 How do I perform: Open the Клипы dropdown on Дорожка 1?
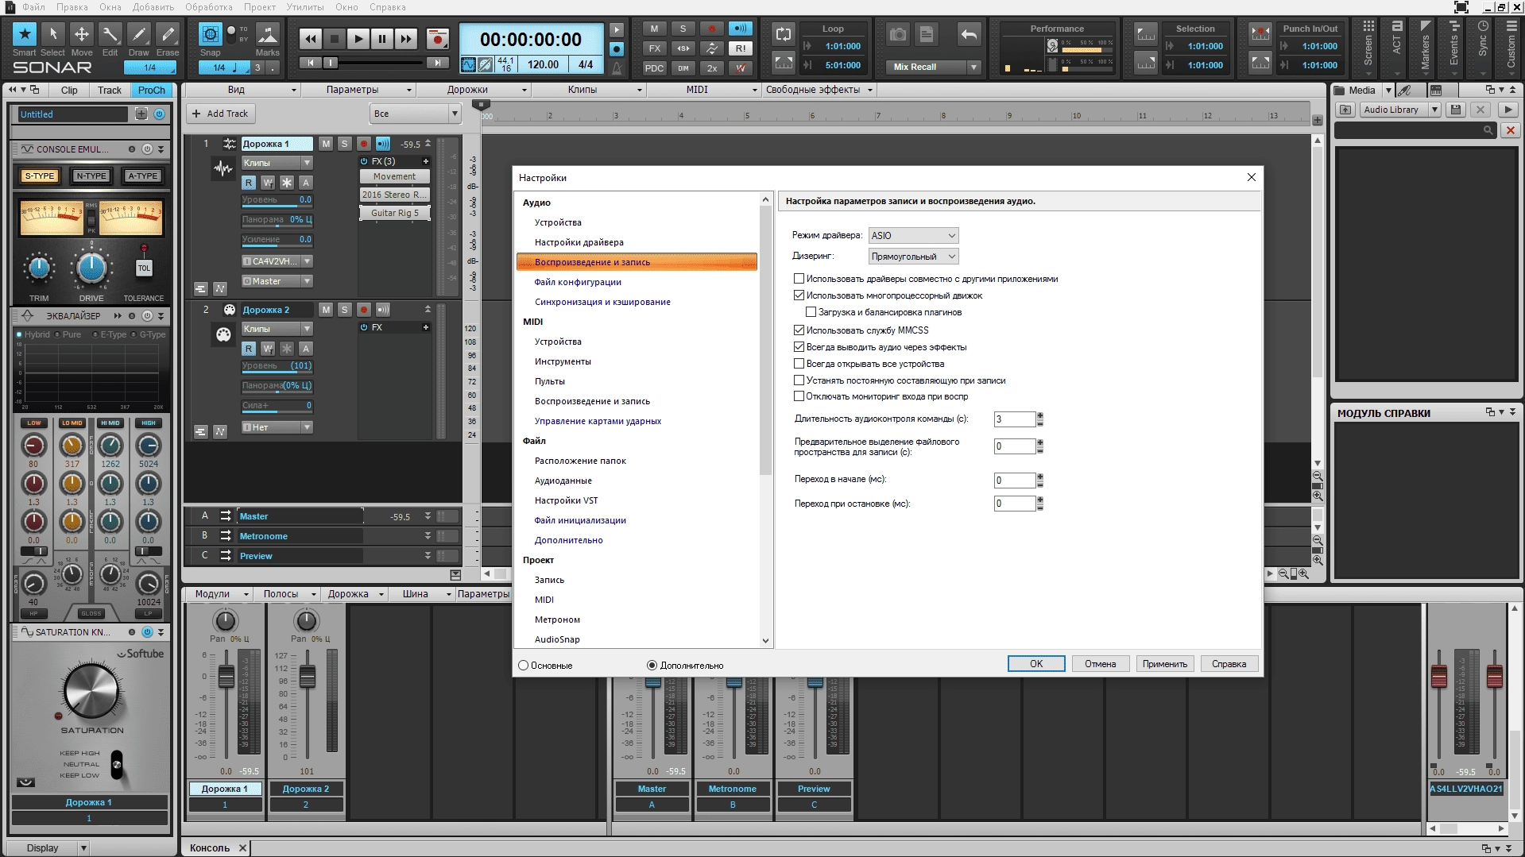pos(277,163)
